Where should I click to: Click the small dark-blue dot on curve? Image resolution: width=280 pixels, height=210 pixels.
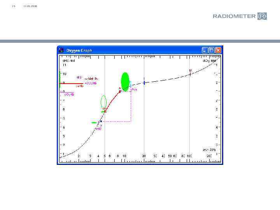click(x=101, y=121)
